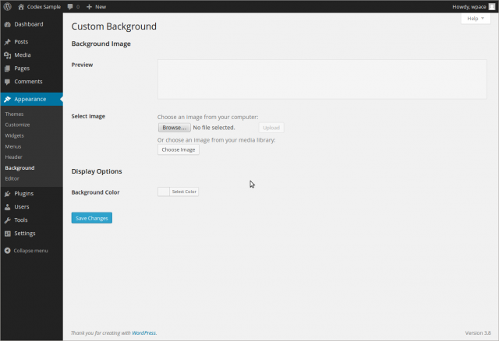
Task: Expand the Help dropdown tab
Action: 475,18
